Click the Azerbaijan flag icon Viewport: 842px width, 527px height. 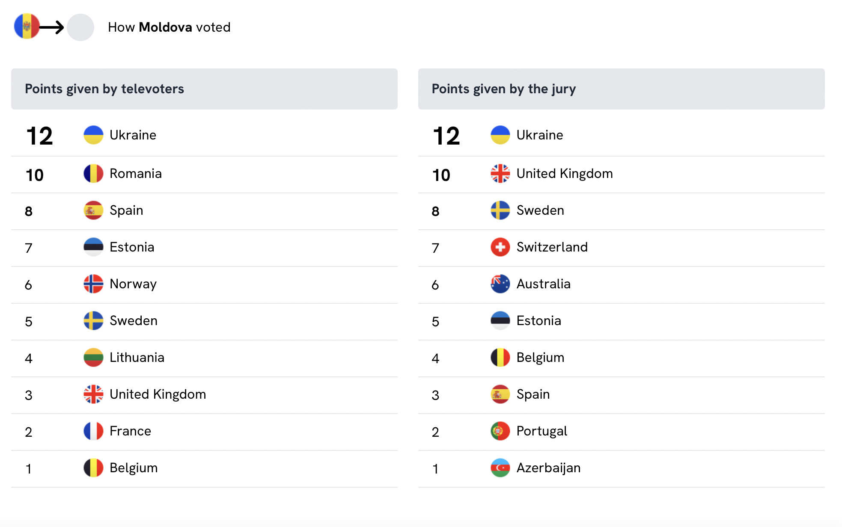pos(500,468)
